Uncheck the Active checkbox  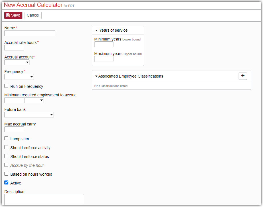tap(6, 183)
